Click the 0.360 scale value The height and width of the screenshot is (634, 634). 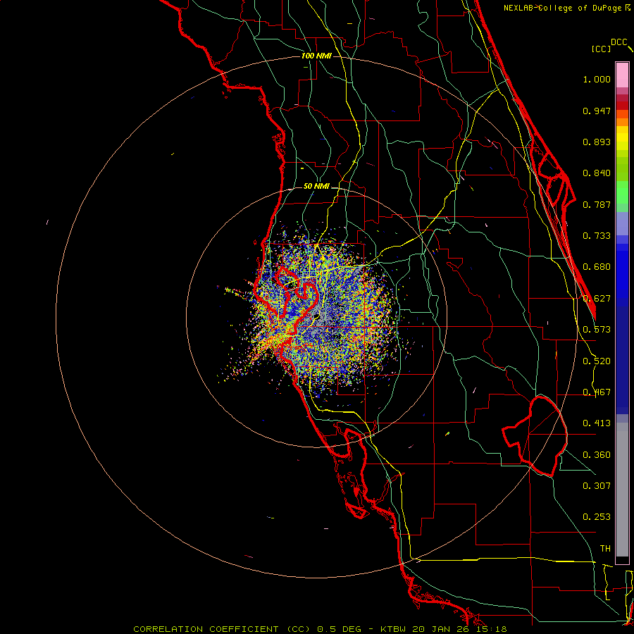(x=597, y=455)
